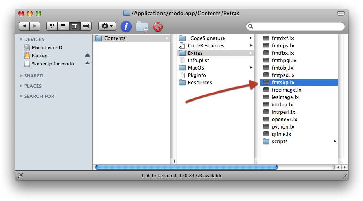This screenshot has width=363, height=201.
Task: Switch to Cover Flow view
Action: point(86,26)
